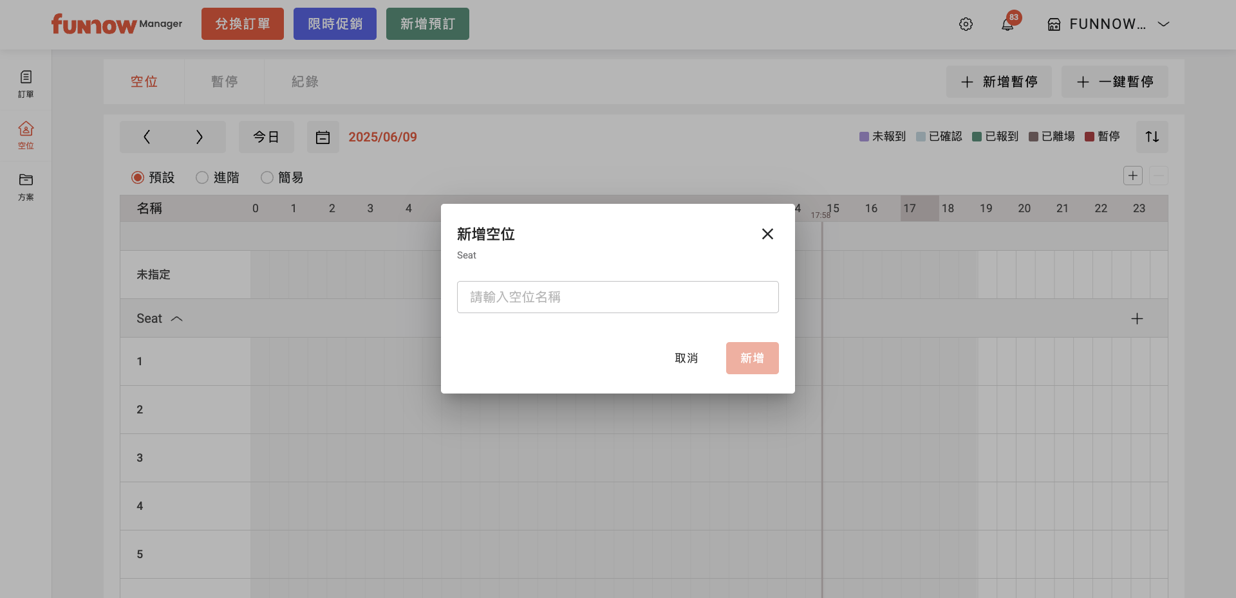
Task: Switch to the 暫停 tab
Action: (x=224, y=82)
